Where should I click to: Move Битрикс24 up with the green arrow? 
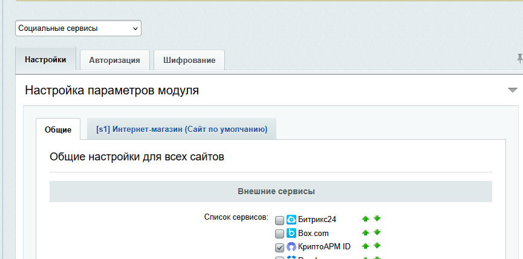click(365, 219)
